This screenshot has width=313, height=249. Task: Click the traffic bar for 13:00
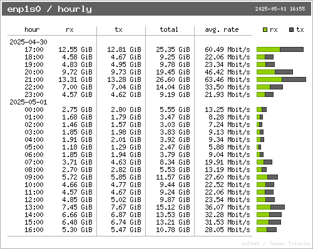point(270,207)
